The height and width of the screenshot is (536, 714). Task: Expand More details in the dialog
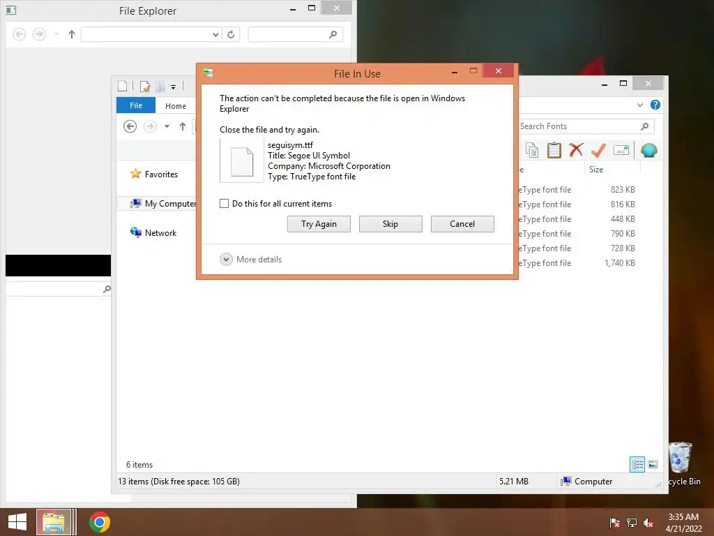point(251,260)
